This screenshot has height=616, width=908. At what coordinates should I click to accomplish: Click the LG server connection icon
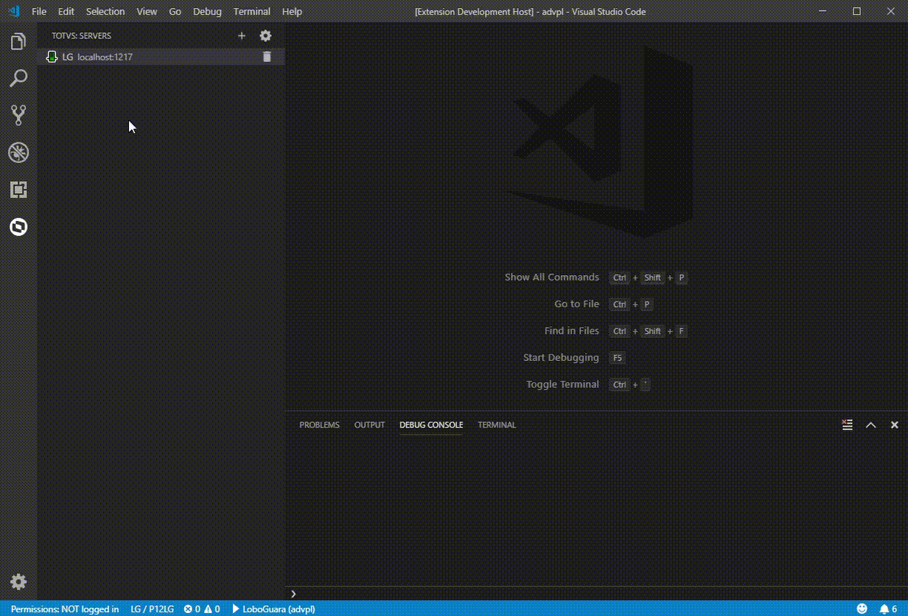52,57
